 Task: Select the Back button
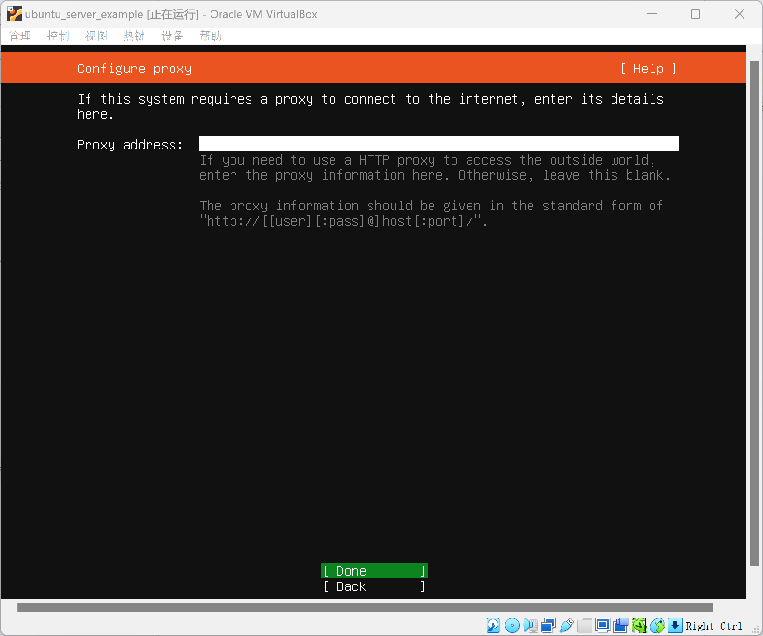pos(374,586)
